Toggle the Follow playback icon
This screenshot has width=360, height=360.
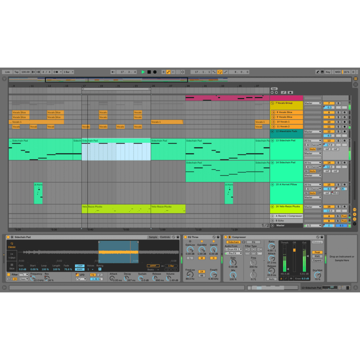(x=113, y=72)
